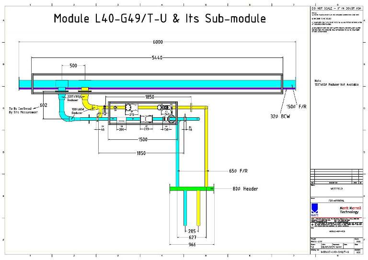Click the '80ø Header' label

[x=245, y=189]
